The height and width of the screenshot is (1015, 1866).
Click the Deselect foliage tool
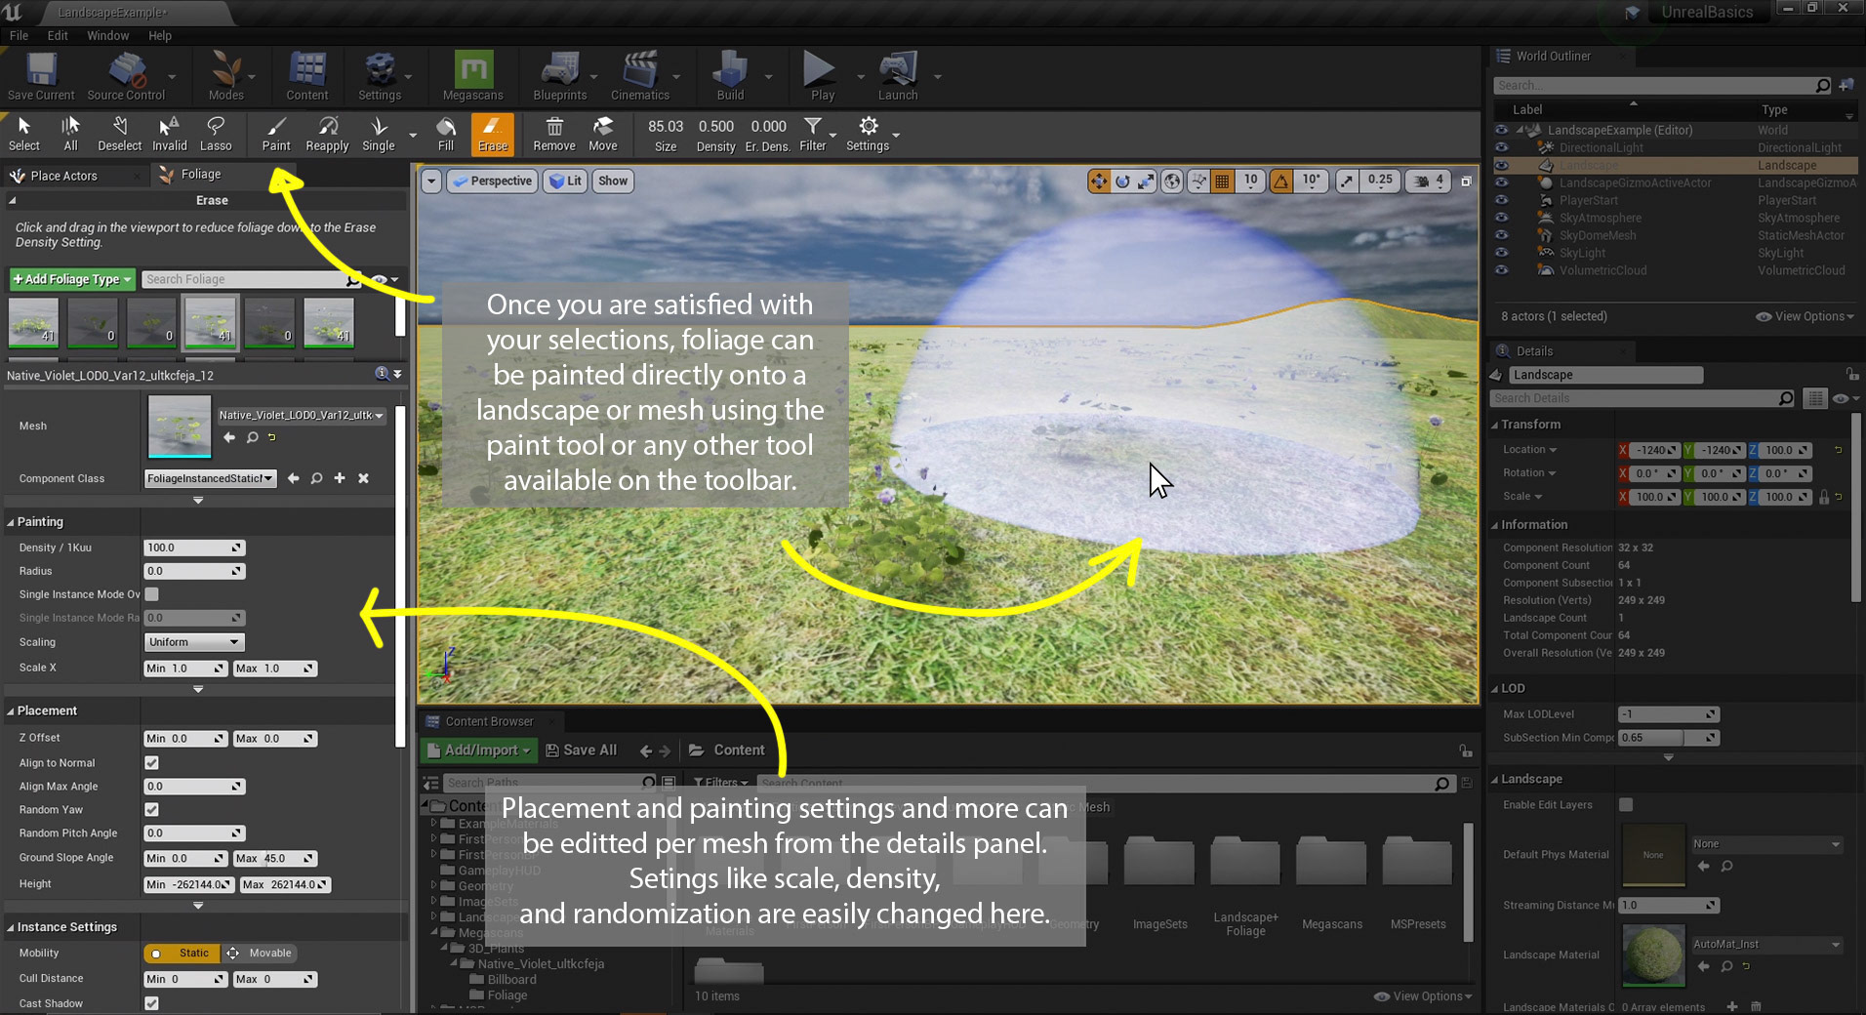click(120, 135)
